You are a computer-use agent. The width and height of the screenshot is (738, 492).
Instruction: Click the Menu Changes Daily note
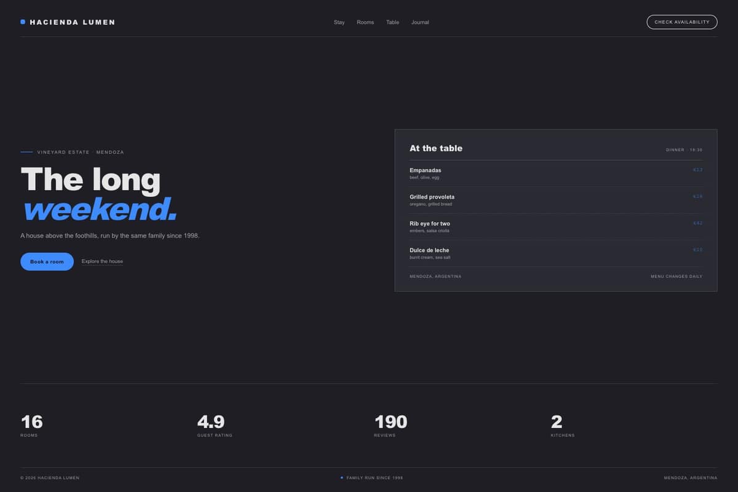[x=676, y=276]
